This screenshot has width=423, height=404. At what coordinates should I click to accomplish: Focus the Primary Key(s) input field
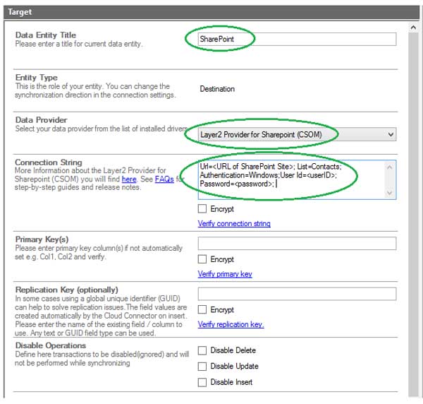tap(296, 244)
